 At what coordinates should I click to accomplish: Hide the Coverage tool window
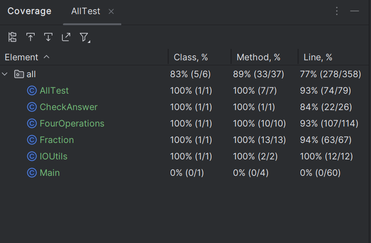point(355,11)
